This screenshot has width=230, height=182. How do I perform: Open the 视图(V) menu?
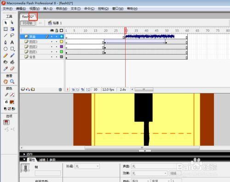coord(34,9)
